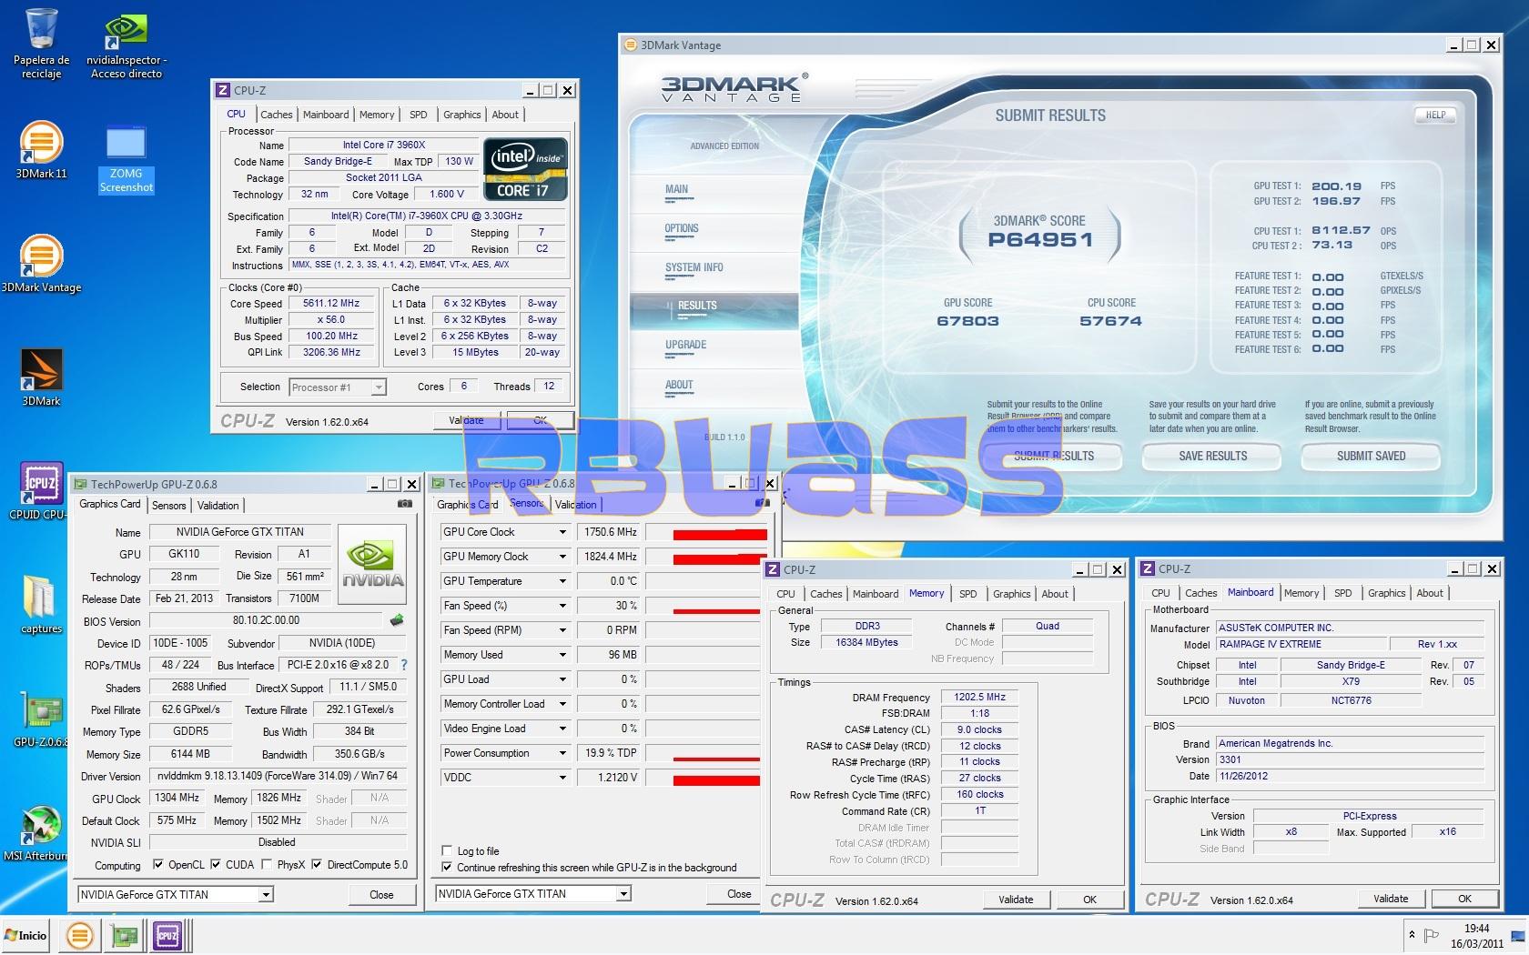The image size is (1529, 955).
Task: Click SUBMIT SAVED button in 3DMark
Action: click(1371, 456)
